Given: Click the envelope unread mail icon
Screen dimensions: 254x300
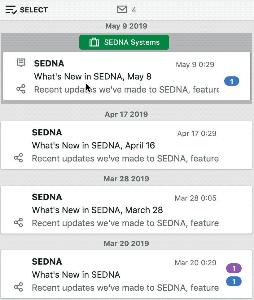Looking at the screenshot, I should coord(122,9).
